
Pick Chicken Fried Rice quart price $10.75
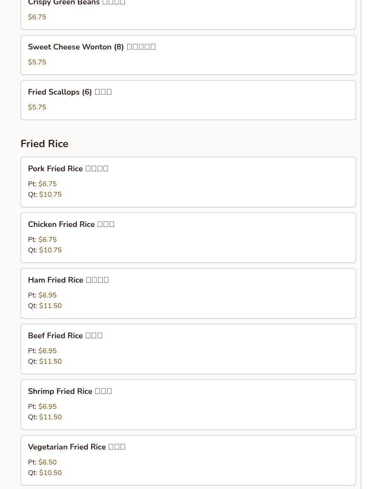50,250
